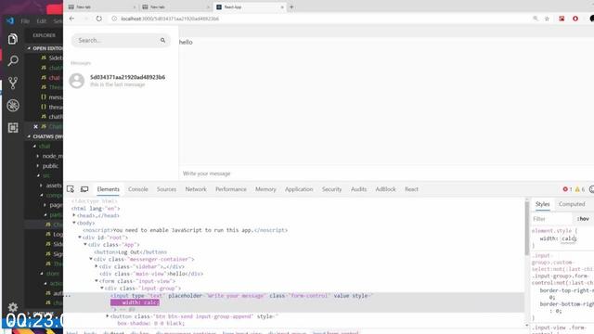Switch to Styles pane tab

pyautogui.click(x=542, y=204)
